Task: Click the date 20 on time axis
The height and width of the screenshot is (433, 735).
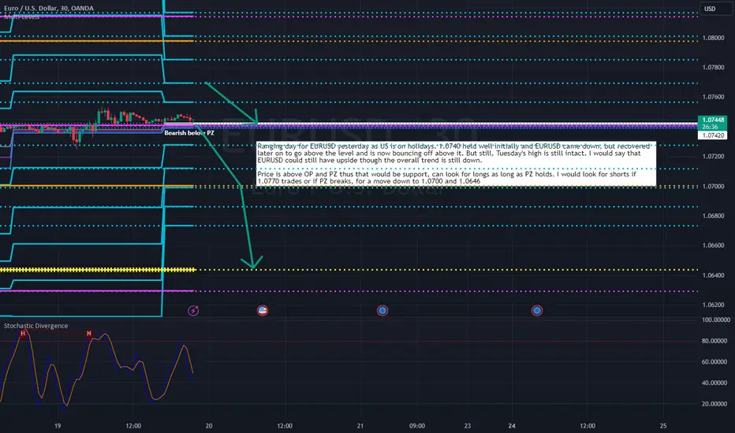Action: [209, 426]
